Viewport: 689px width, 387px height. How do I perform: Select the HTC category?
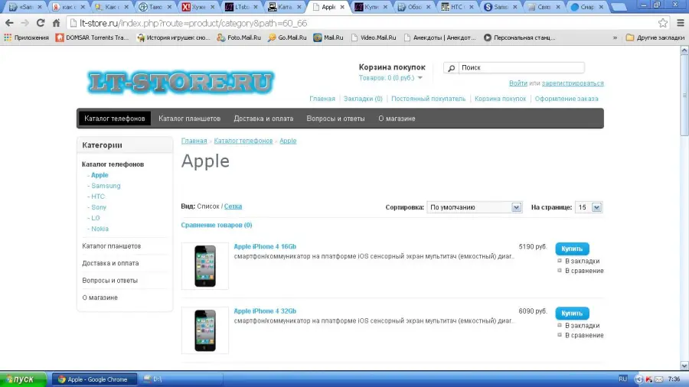click(x=98, y=197)
